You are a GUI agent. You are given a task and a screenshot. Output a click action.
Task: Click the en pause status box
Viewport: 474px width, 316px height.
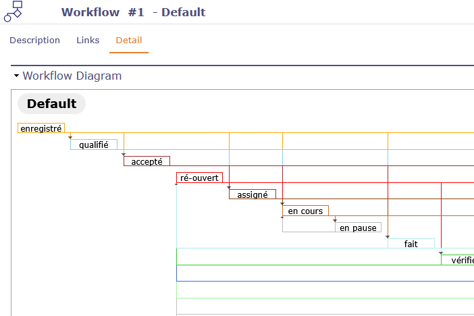(358, 228)
